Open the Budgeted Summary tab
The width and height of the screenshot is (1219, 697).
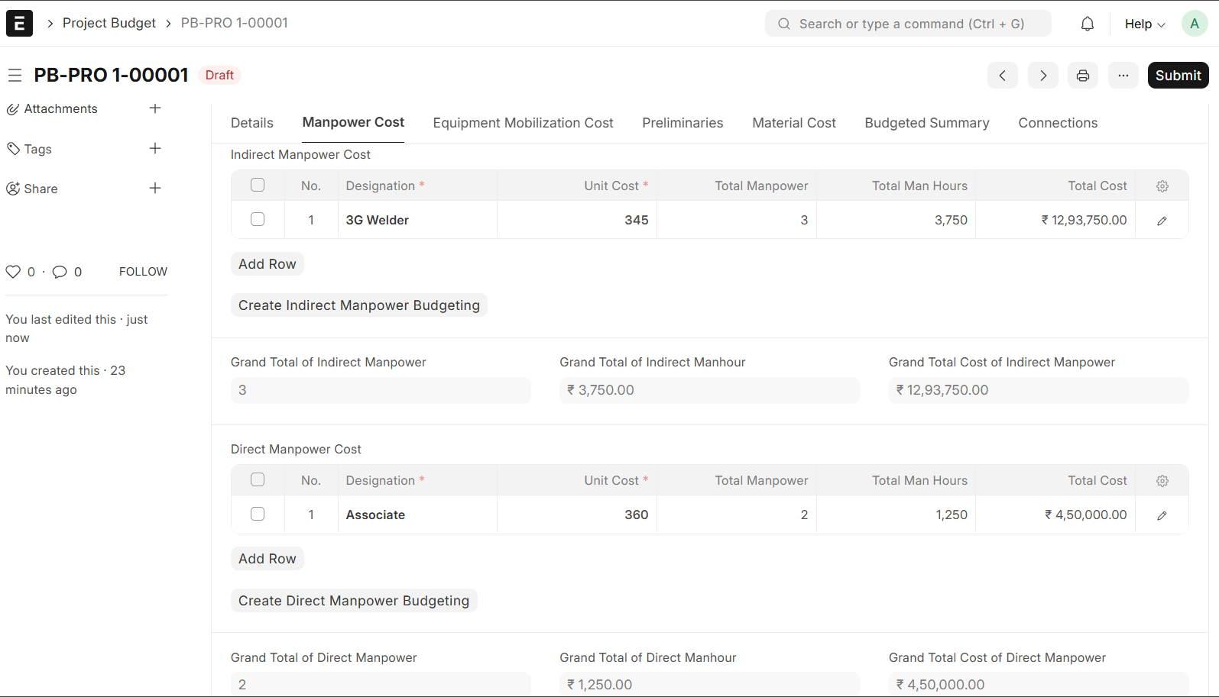click(926, 123)
